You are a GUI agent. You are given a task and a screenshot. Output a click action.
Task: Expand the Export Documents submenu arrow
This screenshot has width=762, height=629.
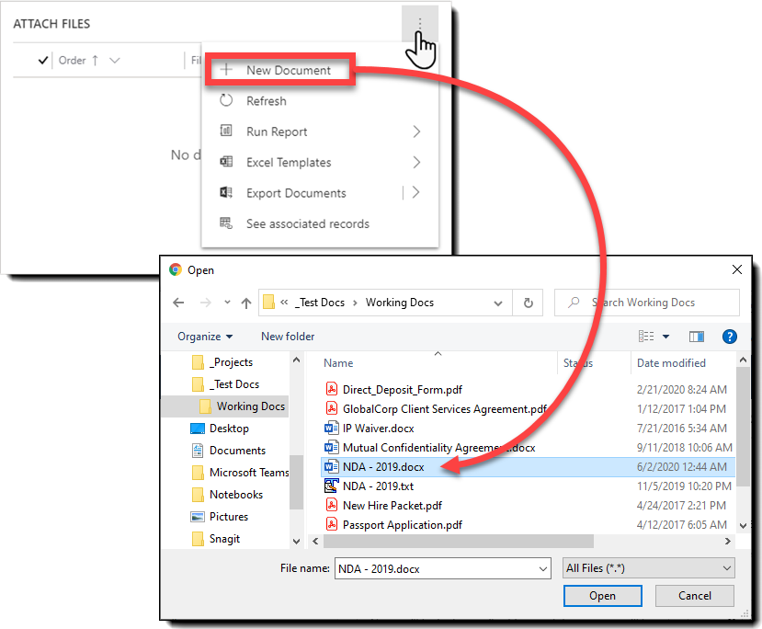tap(416, 192)
